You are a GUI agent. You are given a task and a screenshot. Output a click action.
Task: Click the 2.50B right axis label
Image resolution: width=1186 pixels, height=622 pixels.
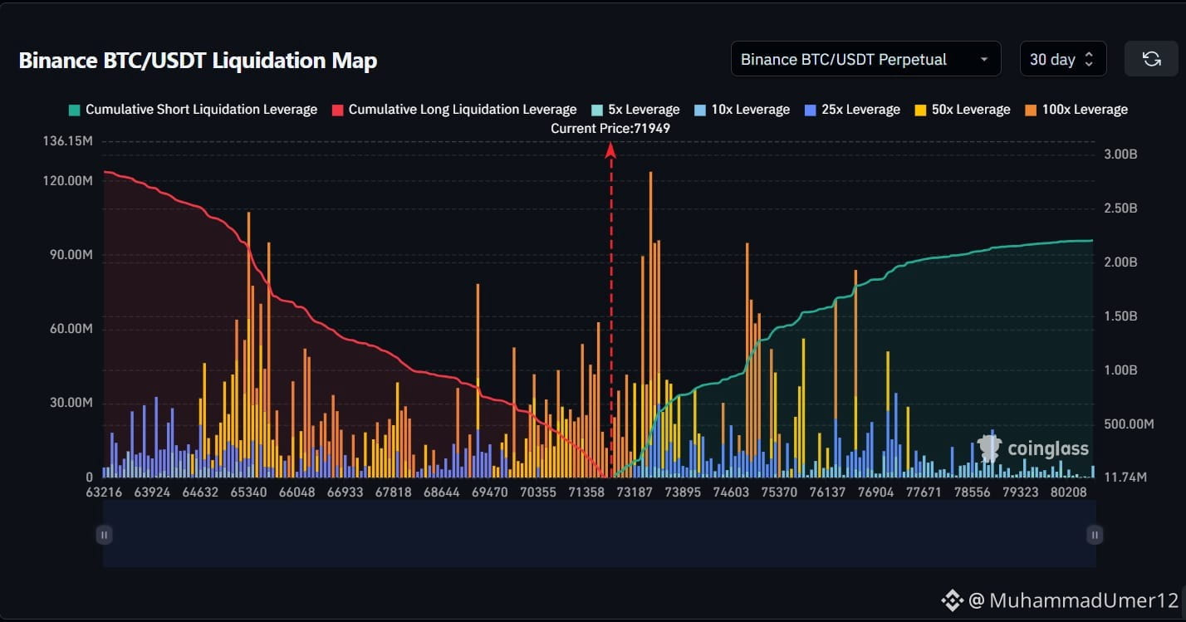pos(1121,208)
